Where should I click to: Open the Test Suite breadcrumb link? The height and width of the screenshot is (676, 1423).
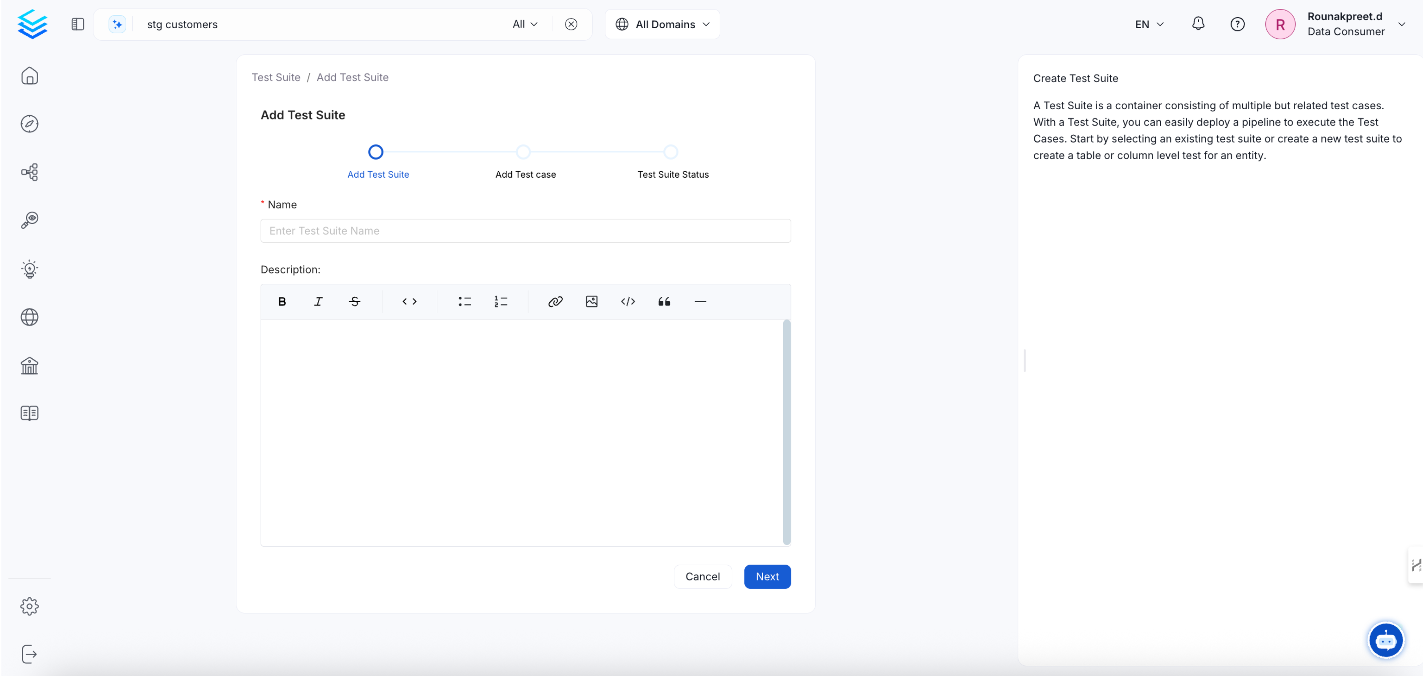coord(275,77)
